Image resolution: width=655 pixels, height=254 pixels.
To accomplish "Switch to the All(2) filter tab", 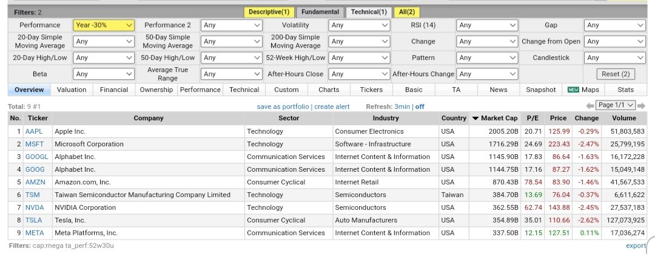I will coord(407,12).
